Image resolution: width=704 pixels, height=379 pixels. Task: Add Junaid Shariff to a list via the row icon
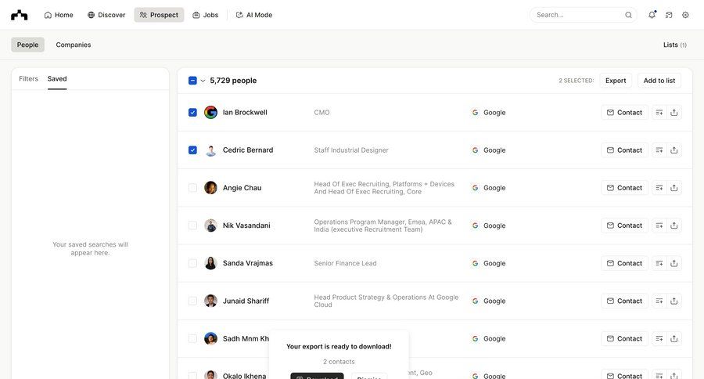(659, 301)
